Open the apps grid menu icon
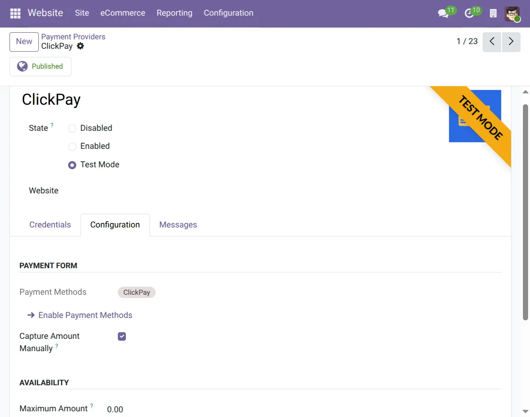 (x=15, y=13)
